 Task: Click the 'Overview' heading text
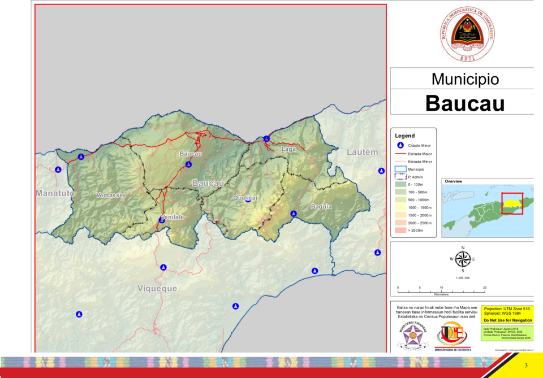click(453, 181)
